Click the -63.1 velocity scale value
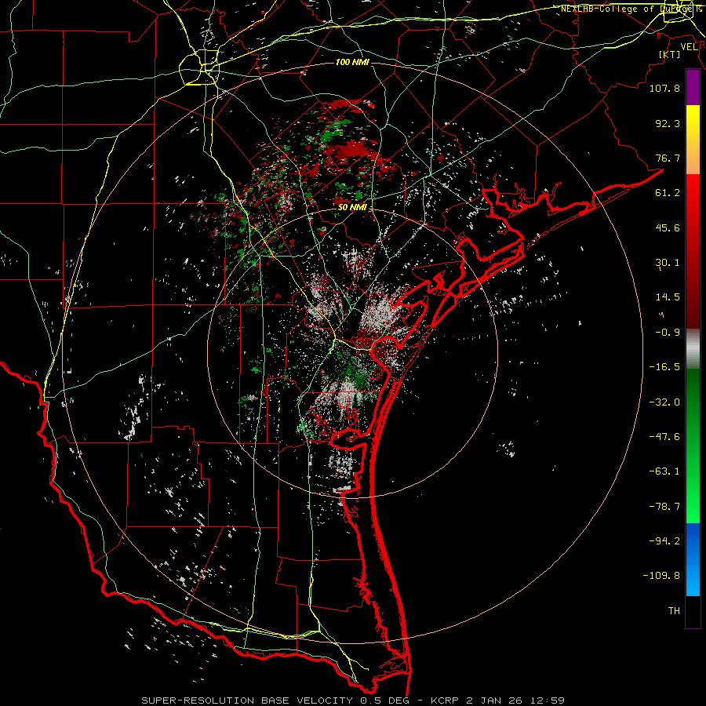 pyautogui.click(x=664, y=471)
